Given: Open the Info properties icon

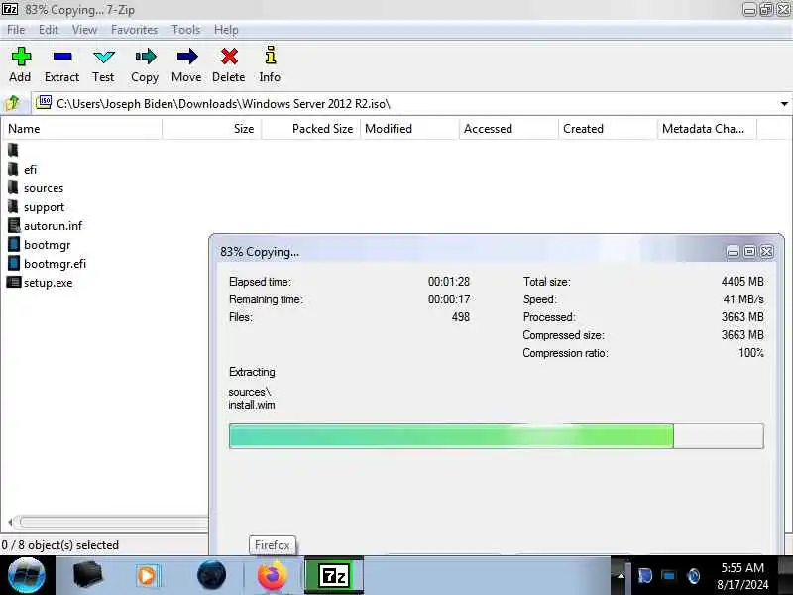Looking at the screenshot, I should click(x=271, y=56).
